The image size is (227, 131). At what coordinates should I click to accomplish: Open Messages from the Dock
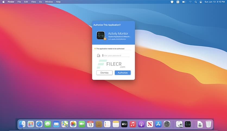point(48,124)
